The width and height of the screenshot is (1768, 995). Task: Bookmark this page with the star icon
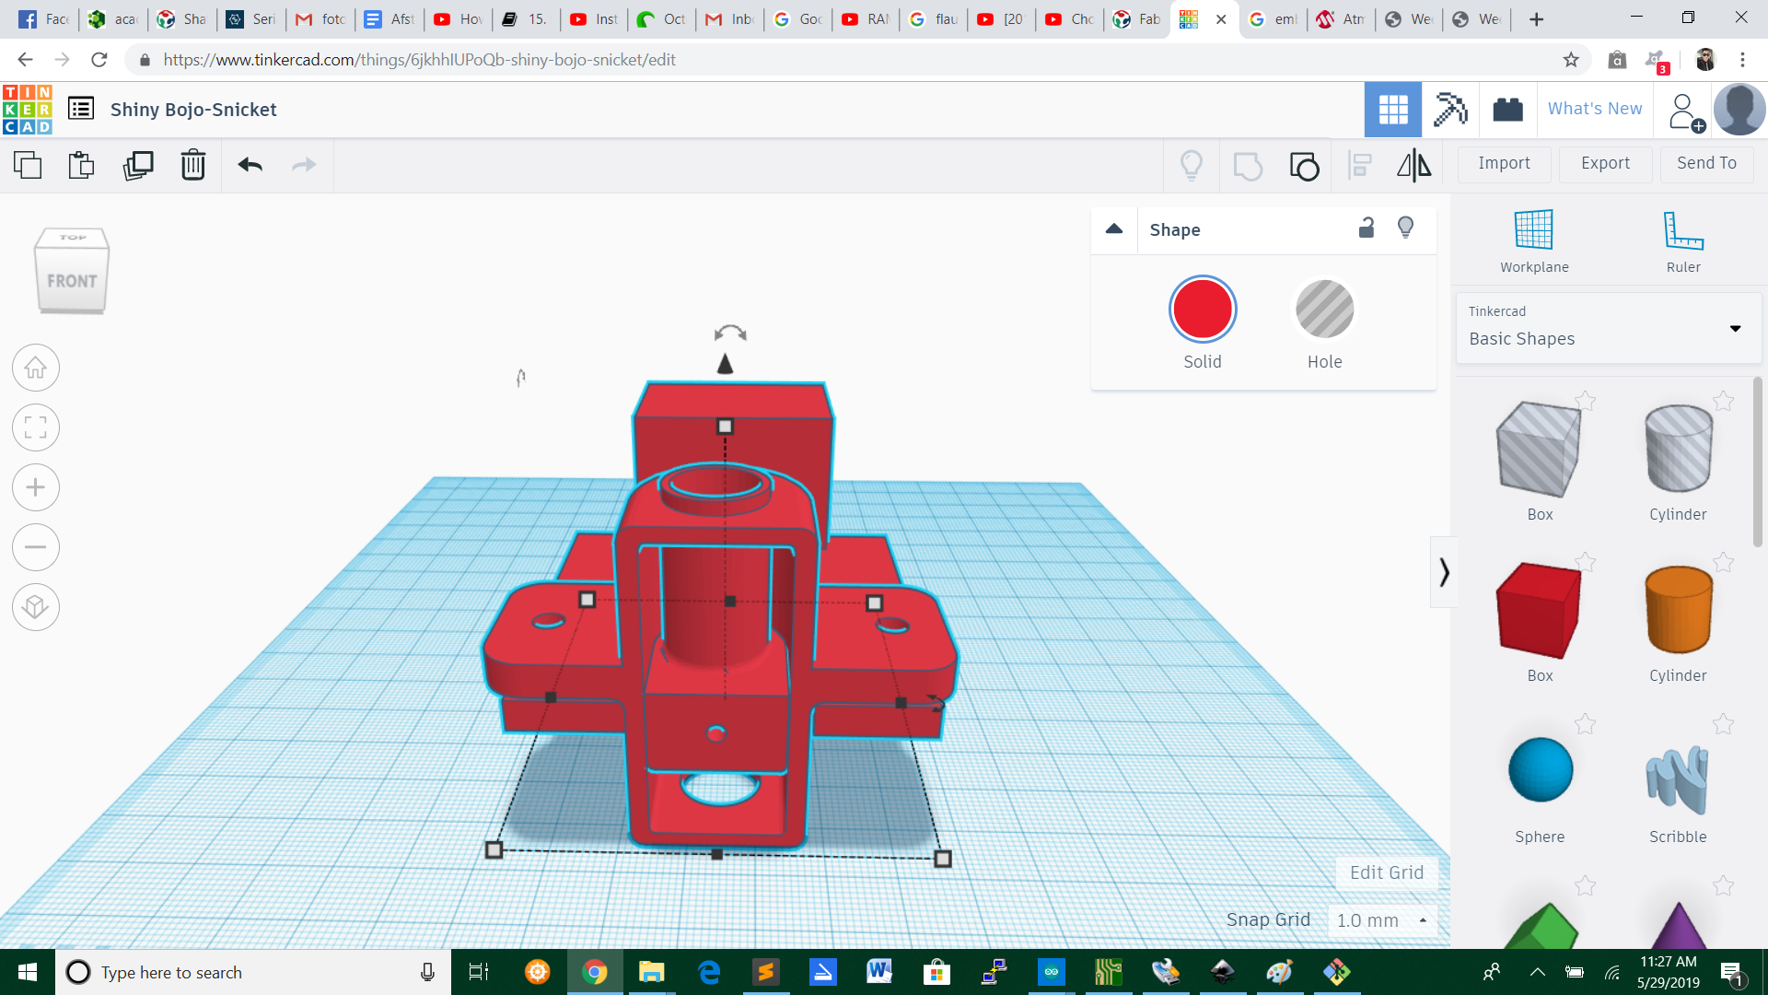(x=1571, y=60)
